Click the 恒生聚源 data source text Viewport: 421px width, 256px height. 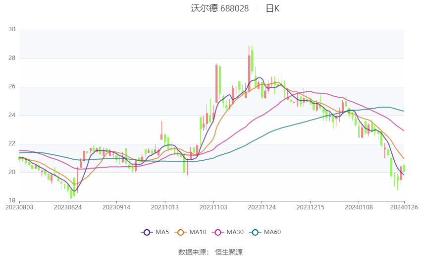coord(229,252)
